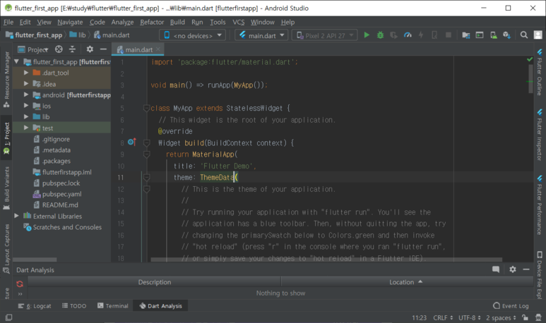Open Search Everywhere magnifier
The width and height of the screenshot is (546, 323).
coord(523,35)
